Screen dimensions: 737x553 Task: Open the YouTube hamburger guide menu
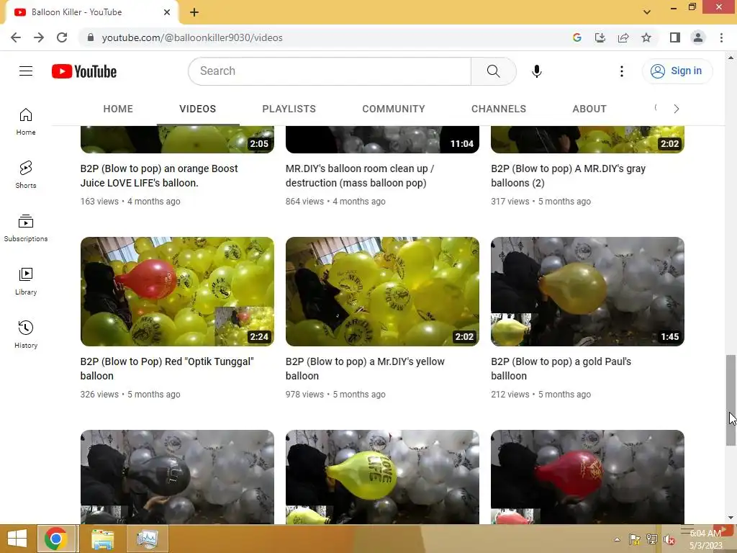[x=26, y=71]
